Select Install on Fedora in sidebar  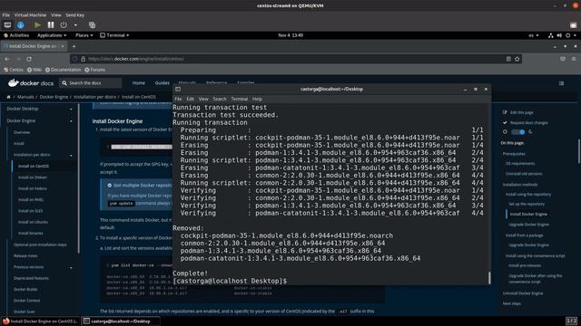click(x=33, y=188)
